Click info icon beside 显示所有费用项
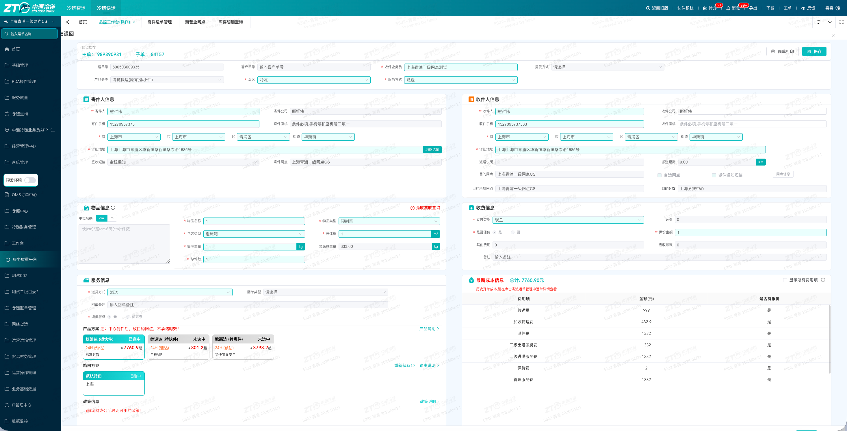Image resolution: width=847 pixels, height=431 pixels. [x=823, y=280]
